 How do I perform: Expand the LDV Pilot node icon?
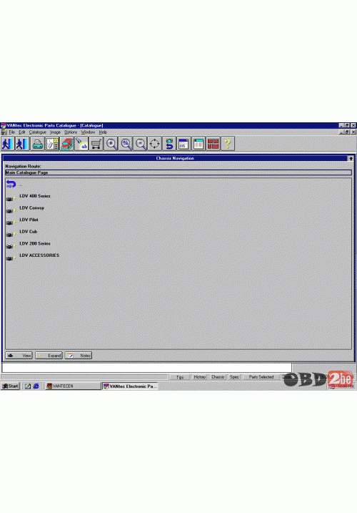pyautogui.click(x=11, y=223)
